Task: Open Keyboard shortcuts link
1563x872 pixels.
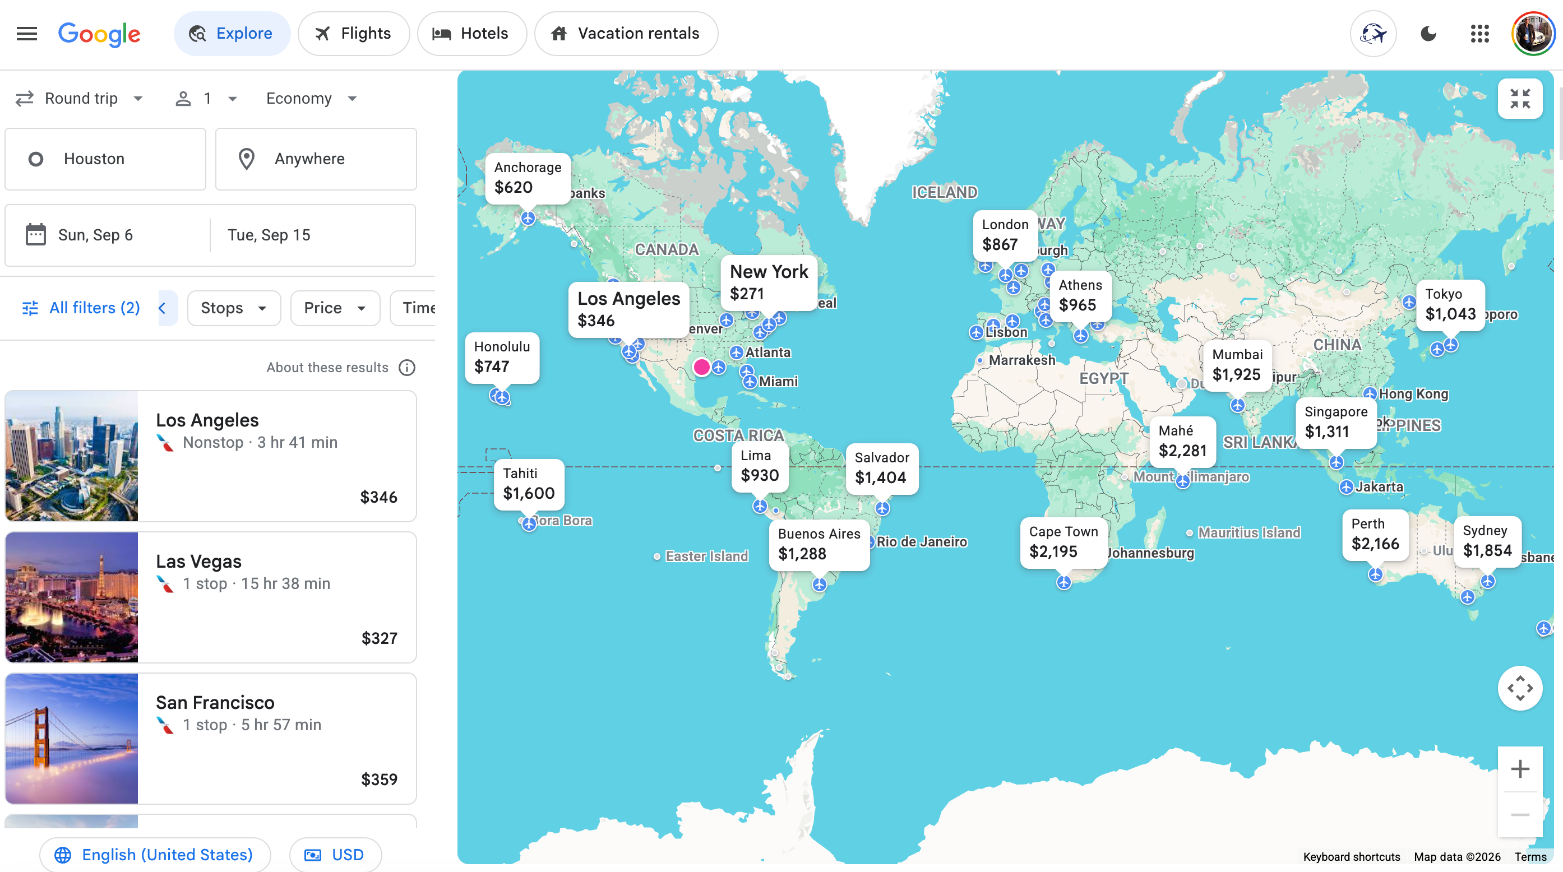Action: click(1351, 857)
